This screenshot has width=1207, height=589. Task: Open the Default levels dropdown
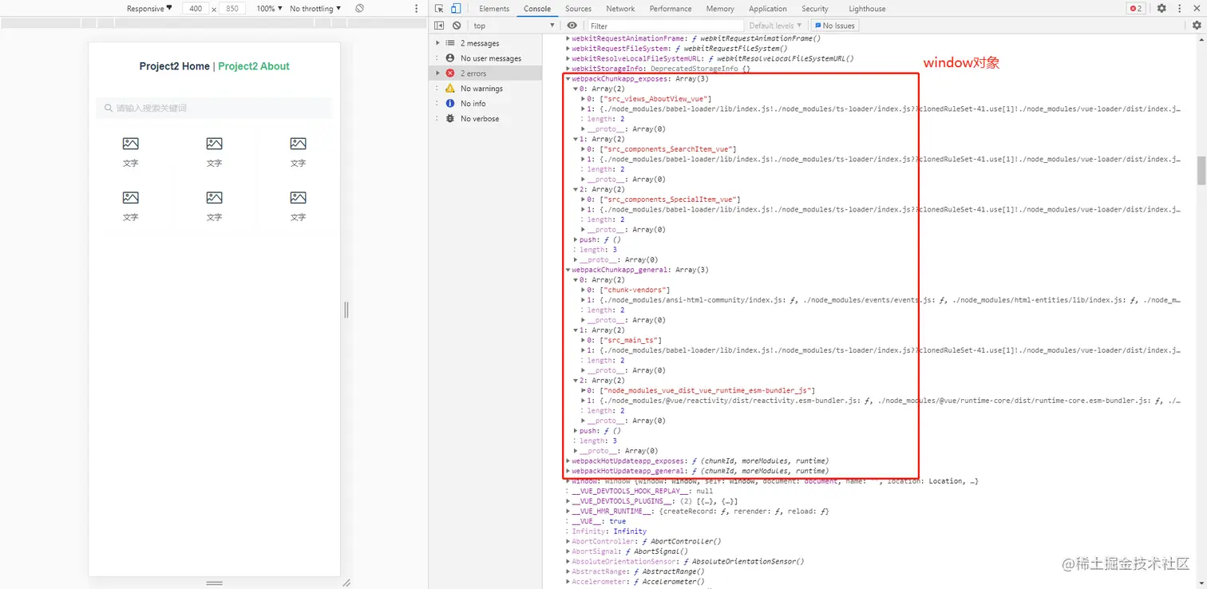point(775,26)
